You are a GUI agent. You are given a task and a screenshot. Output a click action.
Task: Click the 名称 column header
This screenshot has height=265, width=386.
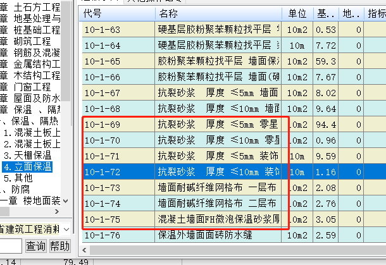click(218, 13)
